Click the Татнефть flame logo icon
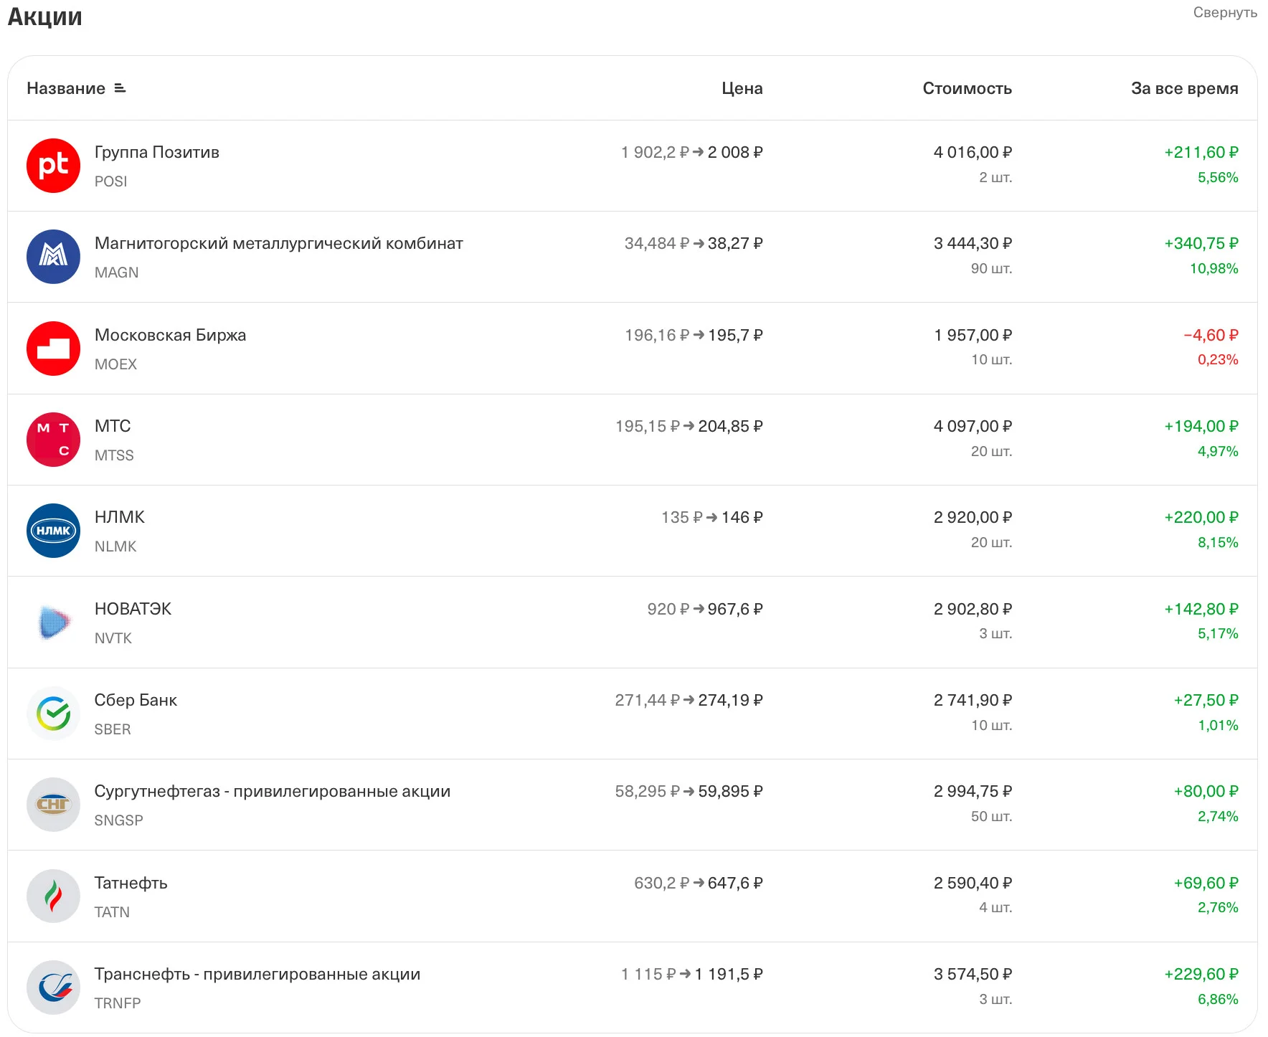The height and width of the screenshot is (1037, 1268). tap(53, 896)
